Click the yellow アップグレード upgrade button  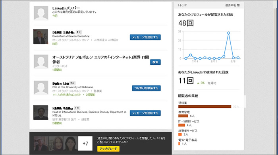click(108, 149)
